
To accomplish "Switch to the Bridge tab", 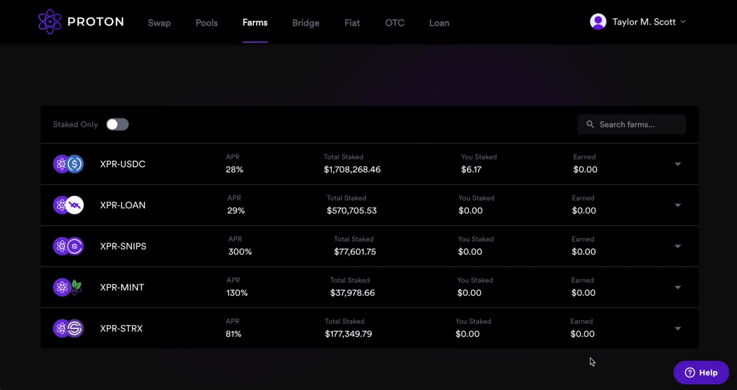I will point(306,23).
